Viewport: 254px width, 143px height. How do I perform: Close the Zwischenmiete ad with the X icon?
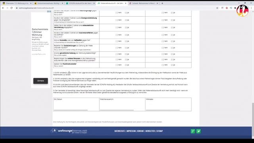50,12
